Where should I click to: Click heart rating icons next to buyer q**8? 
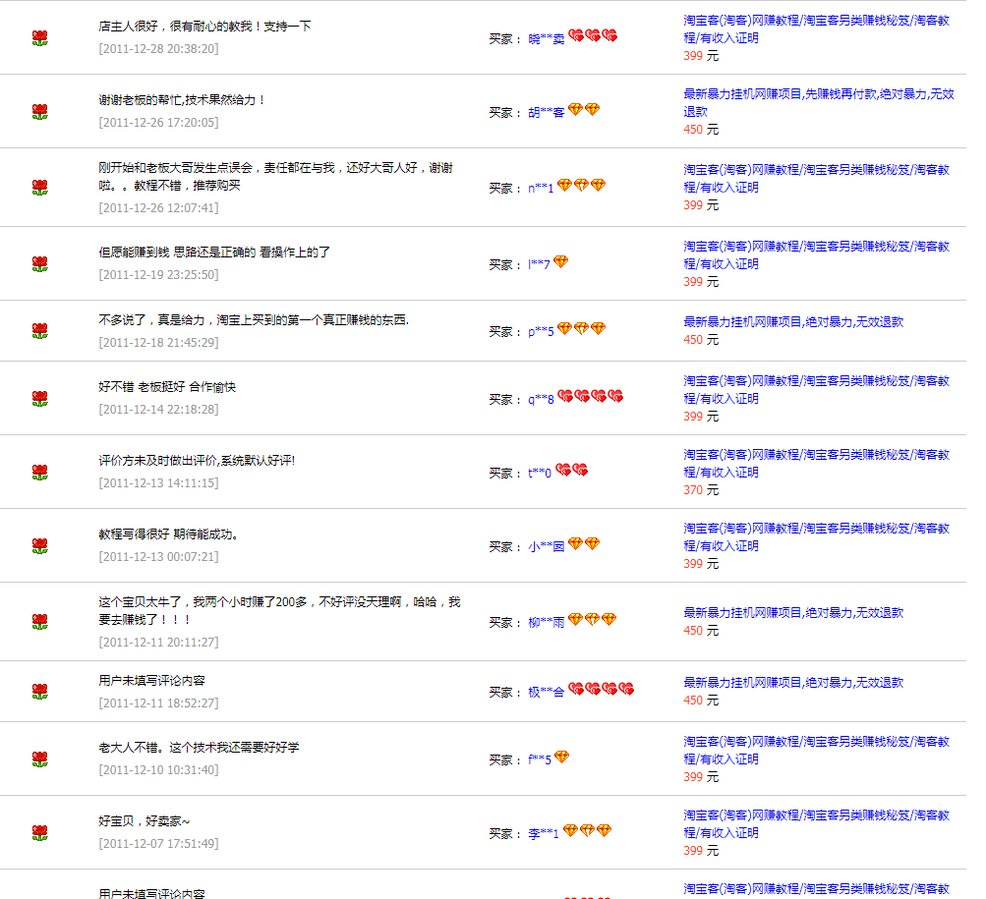(x=591, y=397)
